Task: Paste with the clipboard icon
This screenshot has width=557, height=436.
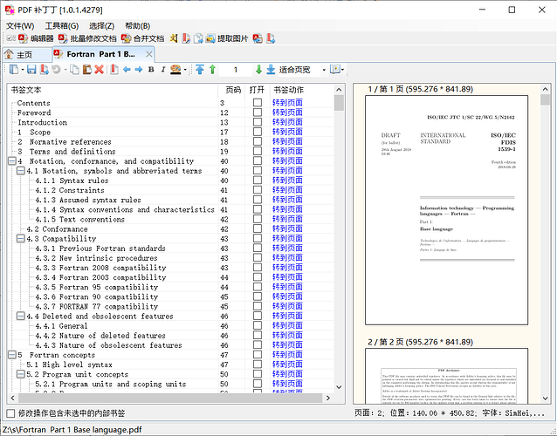Action: pyautogui.click(x=87, y=70)
